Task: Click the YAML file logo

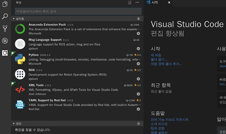Action: [20, 105]
